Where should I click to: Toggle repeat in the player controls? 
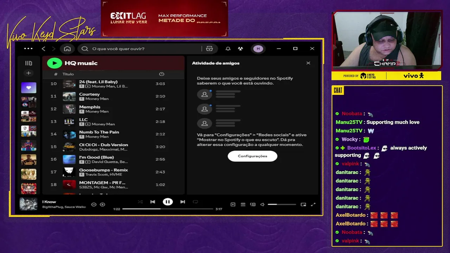[x=195, y=202]
